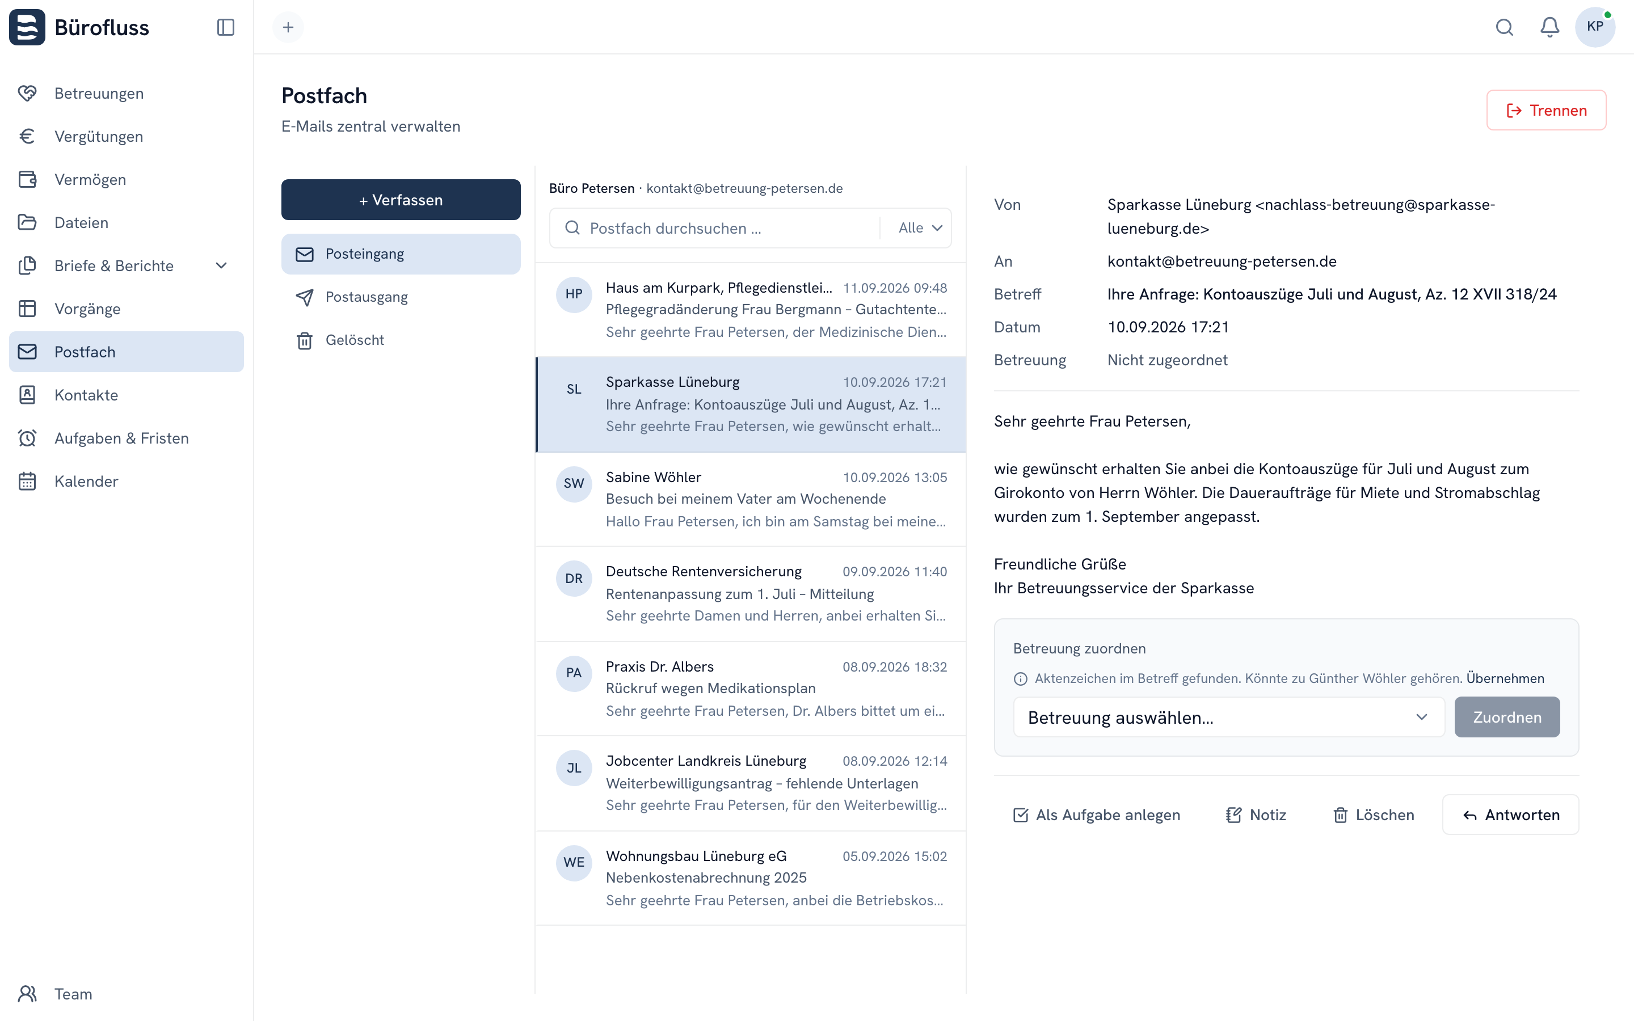Open Vergütungen in sidebar
This screenshot has height=1021, width=1634.
(x=127, y=136)
